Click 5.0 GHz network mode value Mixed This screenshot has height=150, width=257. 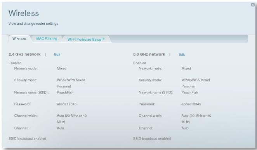(186, 68)
